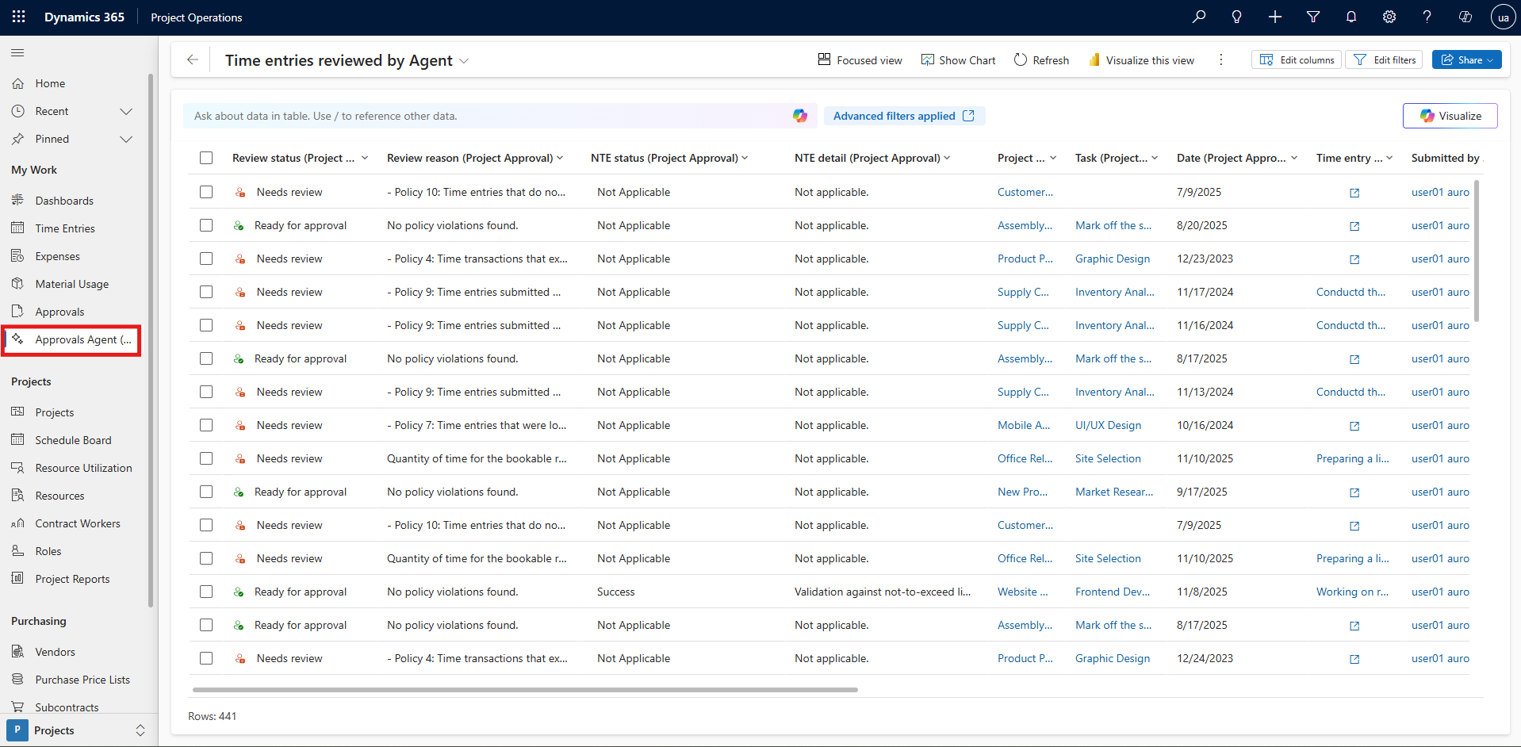Click the horizontal scrollbar below the table

[523, 689]
